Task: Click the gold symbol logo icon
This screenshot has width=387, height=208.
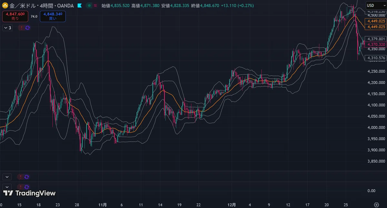Action: 5,5
